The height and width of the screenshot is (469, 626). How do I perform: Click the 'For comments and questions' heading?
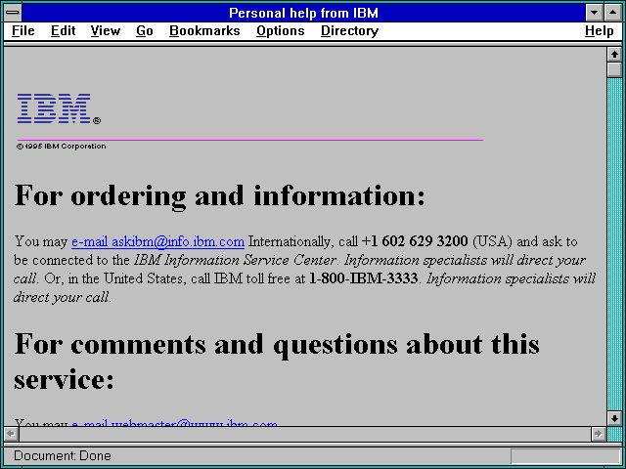(277, 362)
